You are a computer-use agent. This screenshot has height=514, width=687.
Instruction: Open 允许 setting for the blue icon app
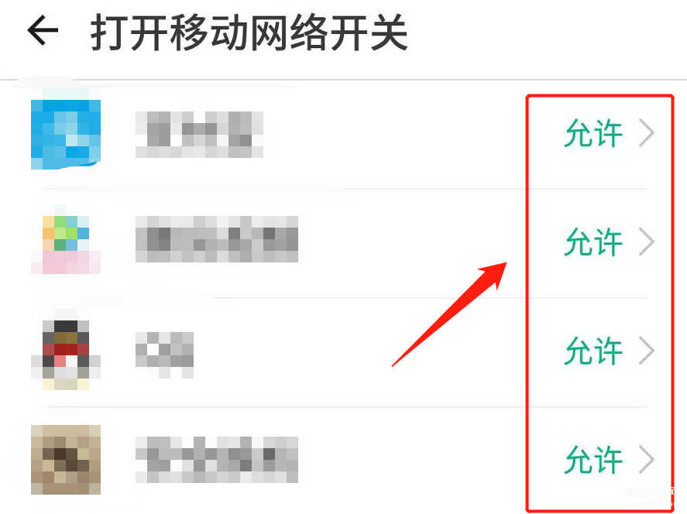[593, 133]
